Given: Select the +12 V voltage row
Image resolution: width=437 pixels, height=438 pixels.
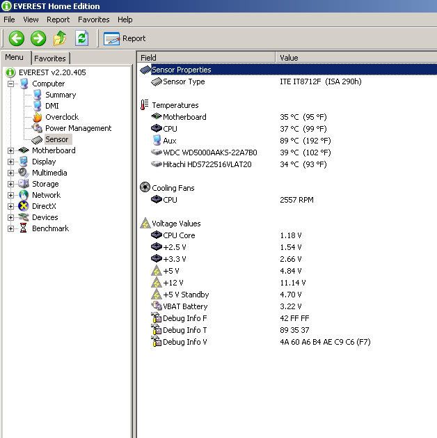Looking at the screenshot, I should 288,283.
